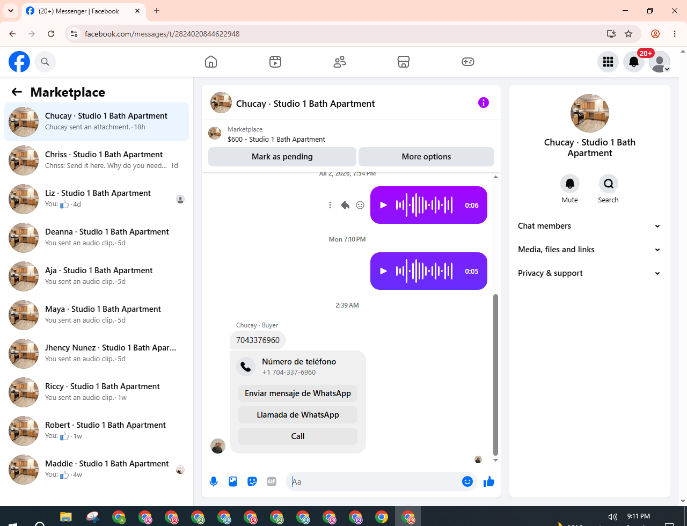Open Liz conversation
687x526 pixels.
[x=97, y=199]
